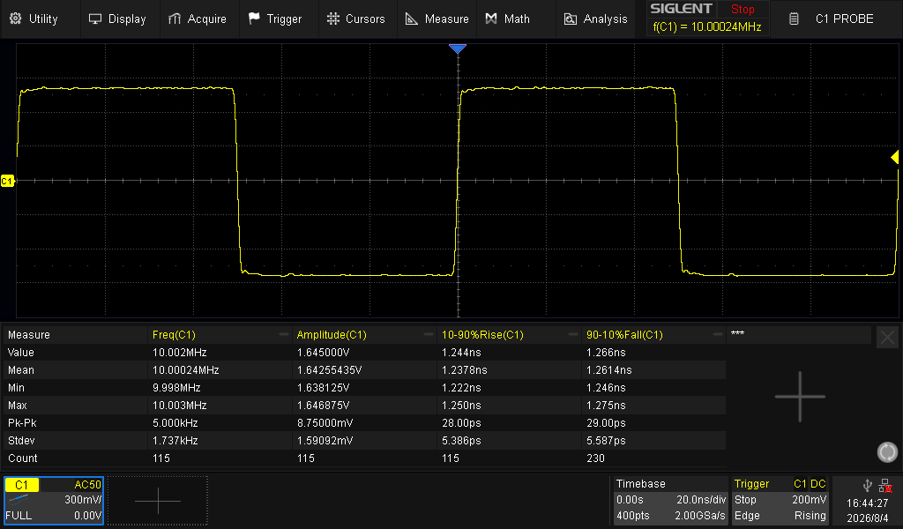The width and height of the screenshot is (903, 529).
Task: Click the 200mV trigger level value
Action: pos(810,500)
